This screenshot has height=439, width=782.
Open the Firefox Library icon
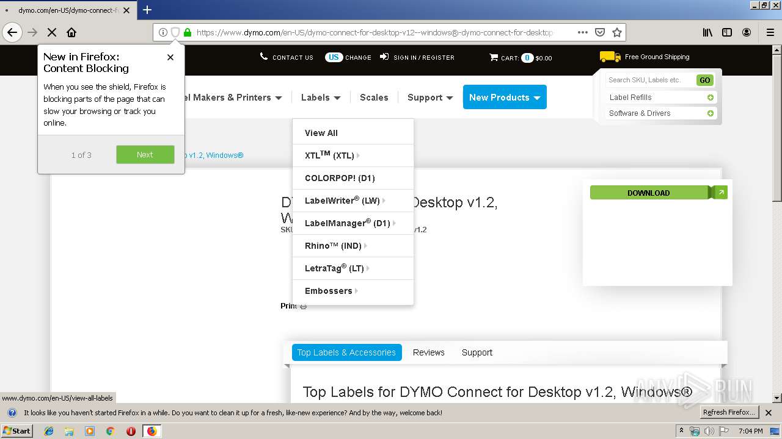(707, 32)
